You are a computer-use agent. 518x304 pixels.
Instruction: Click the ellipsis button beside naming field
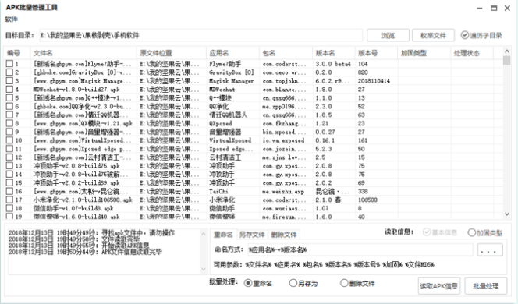point(490,250)
